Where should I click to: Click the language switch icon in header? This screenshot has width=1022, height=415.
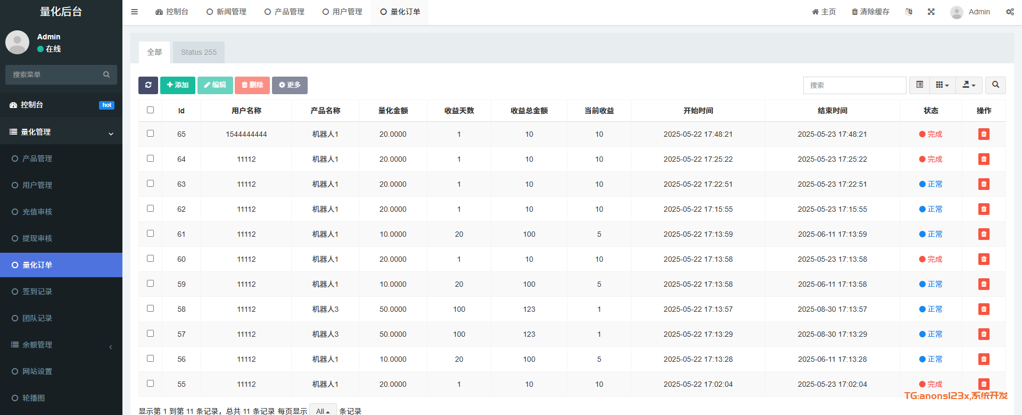click(x=909, y=12)
